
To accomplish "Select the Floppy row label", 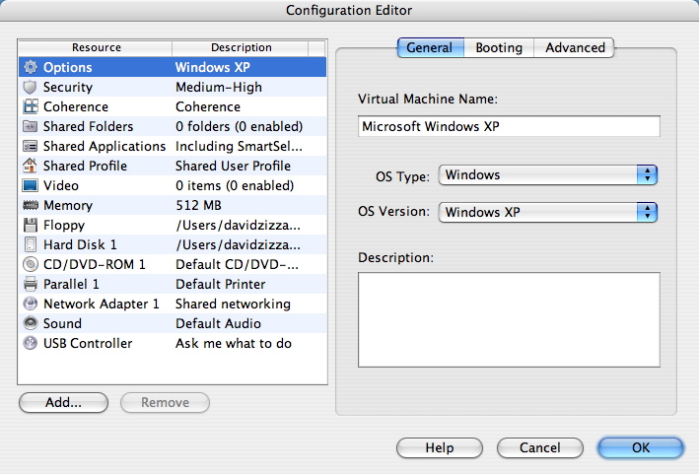I will (x=64, y=225).
